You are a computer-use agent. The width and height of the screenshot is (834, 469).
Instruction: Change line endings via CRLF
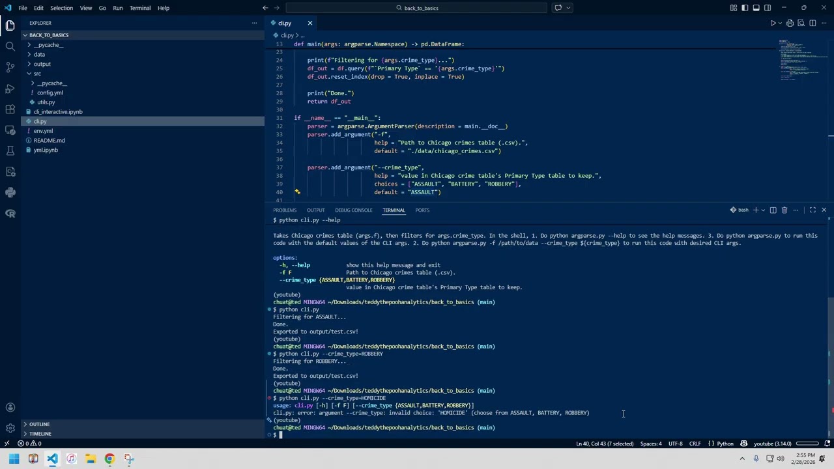click(x=695, y=444)
